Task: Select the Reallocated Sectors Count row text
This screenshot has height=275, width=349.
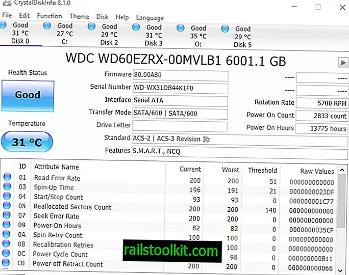Action: coord(72,207)
